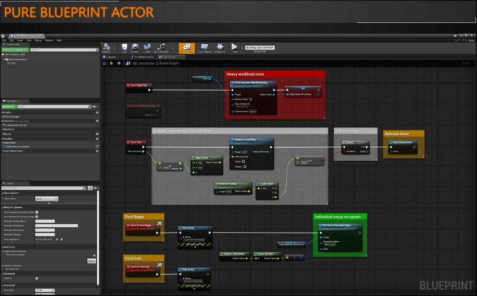Click the Save icon in toolbar
477x296 pixels.
[x=124, y=47]
